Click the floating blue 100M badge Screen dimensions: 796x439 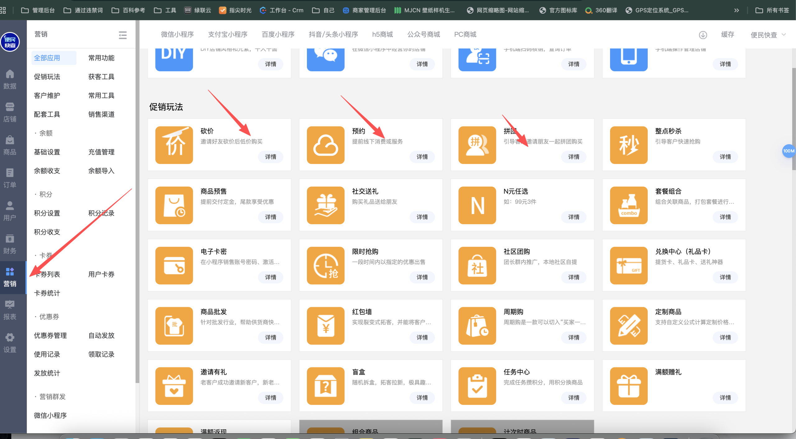point(788,151)
